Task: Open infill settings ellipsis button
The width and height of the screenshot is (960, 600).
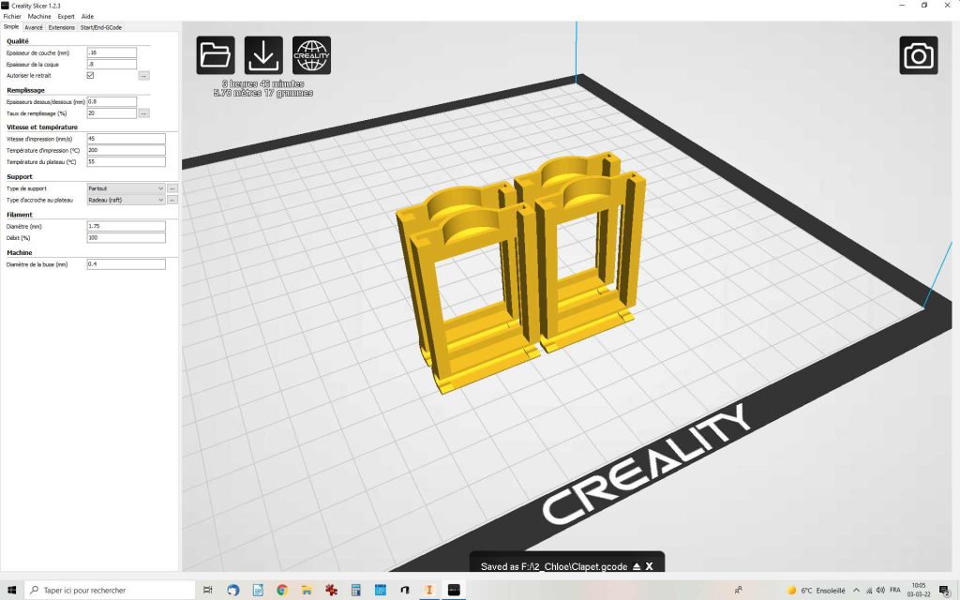Action: tap(143, 113)
